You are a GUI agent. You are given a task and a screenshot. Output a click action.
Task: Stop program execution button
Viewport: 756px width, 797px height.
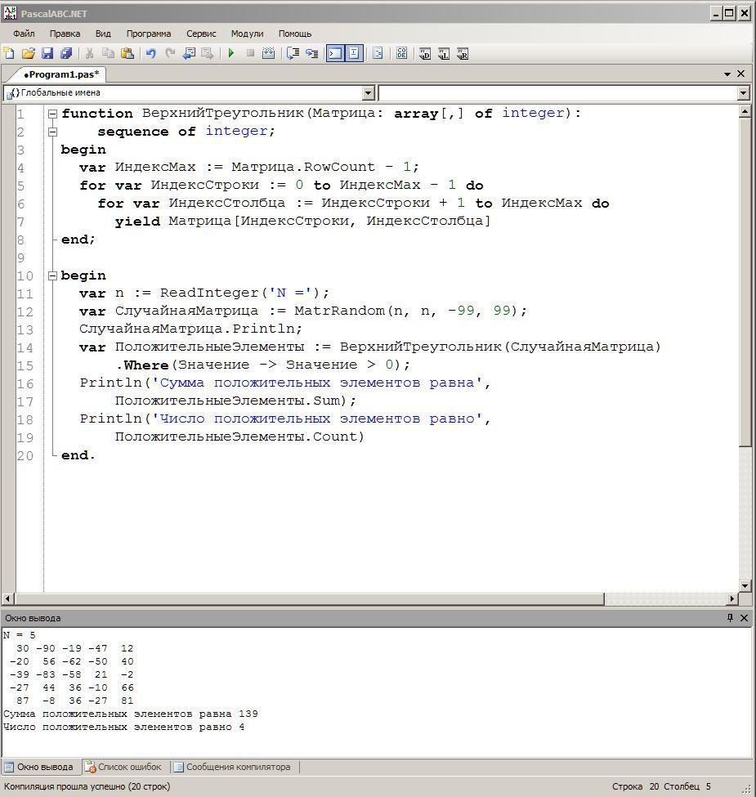[250, 53]
